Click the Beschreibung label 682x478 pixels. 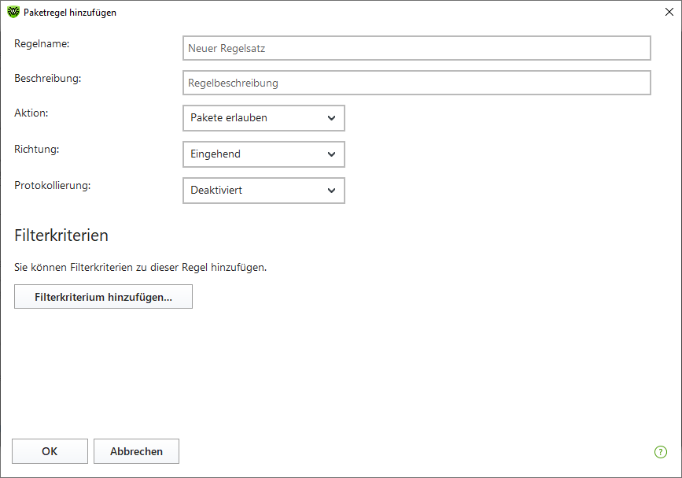pos(48,79)
